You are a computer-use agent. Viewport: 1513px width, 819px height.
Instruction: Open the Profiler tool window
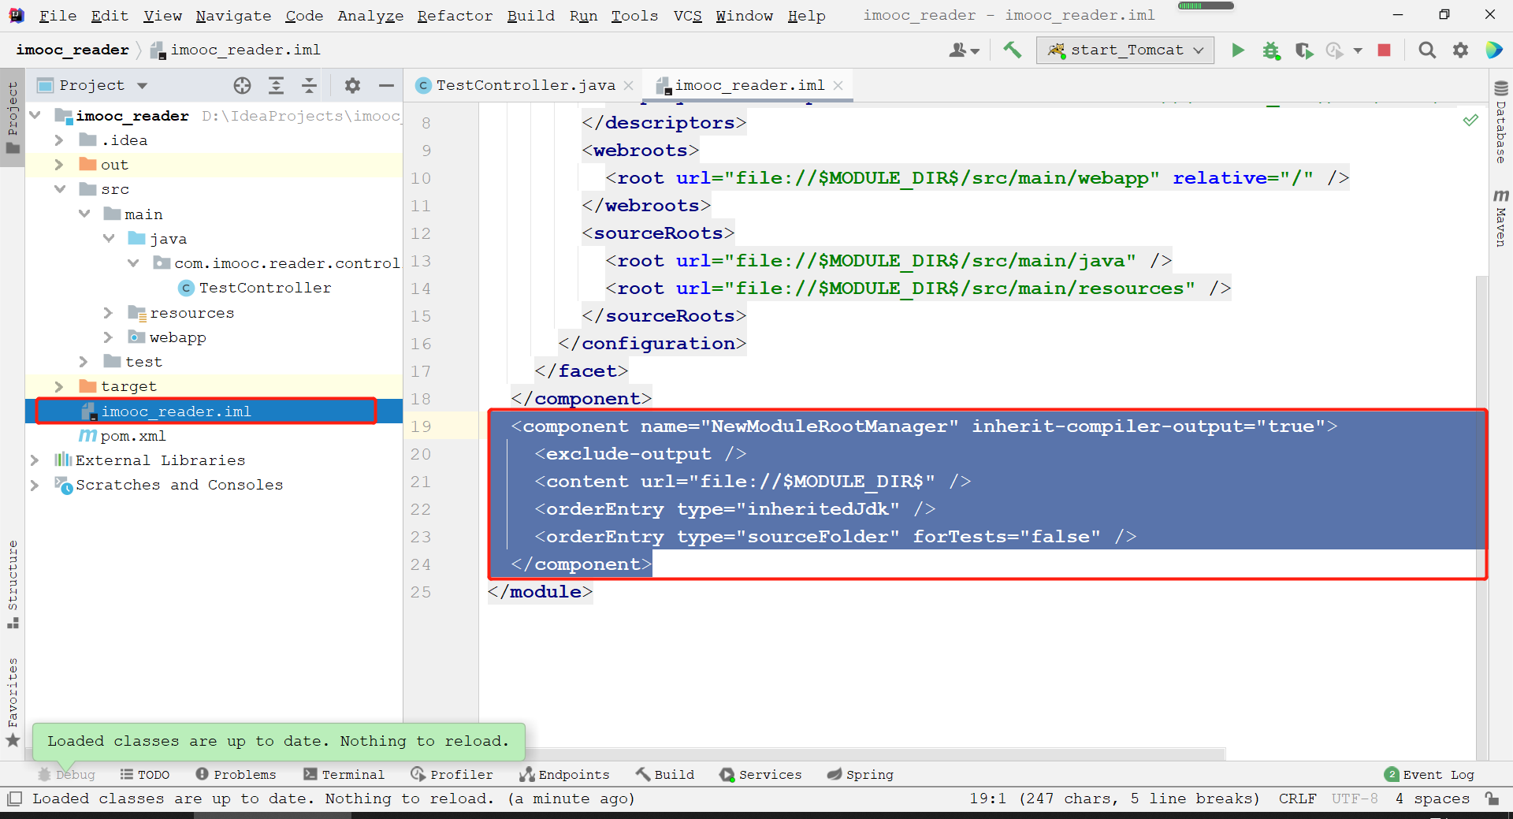click(452, 774)
